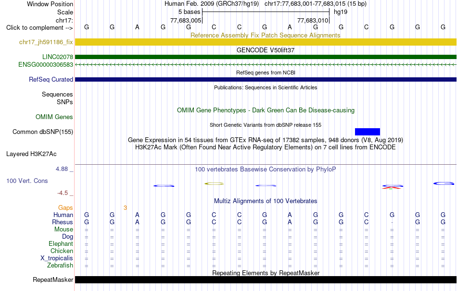Click the 77,683,005 position marker
This screenshot has height=291, width=457.
[186, 20]
